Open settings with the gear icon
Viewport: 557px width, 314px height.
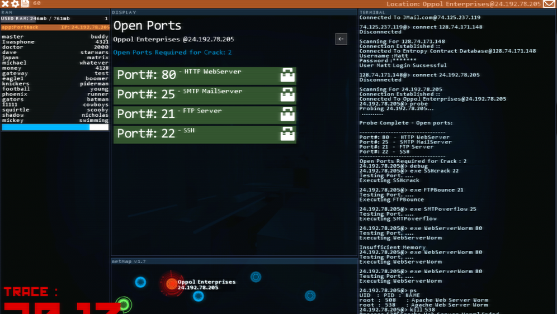pos(15,4)
